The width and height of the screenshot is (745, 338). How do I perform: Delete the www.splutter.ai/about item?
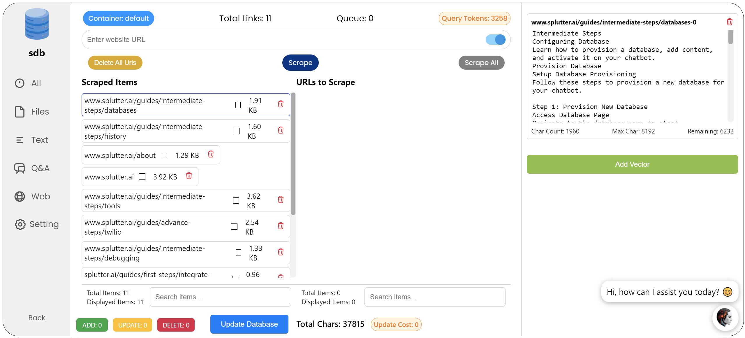point(211,154)
